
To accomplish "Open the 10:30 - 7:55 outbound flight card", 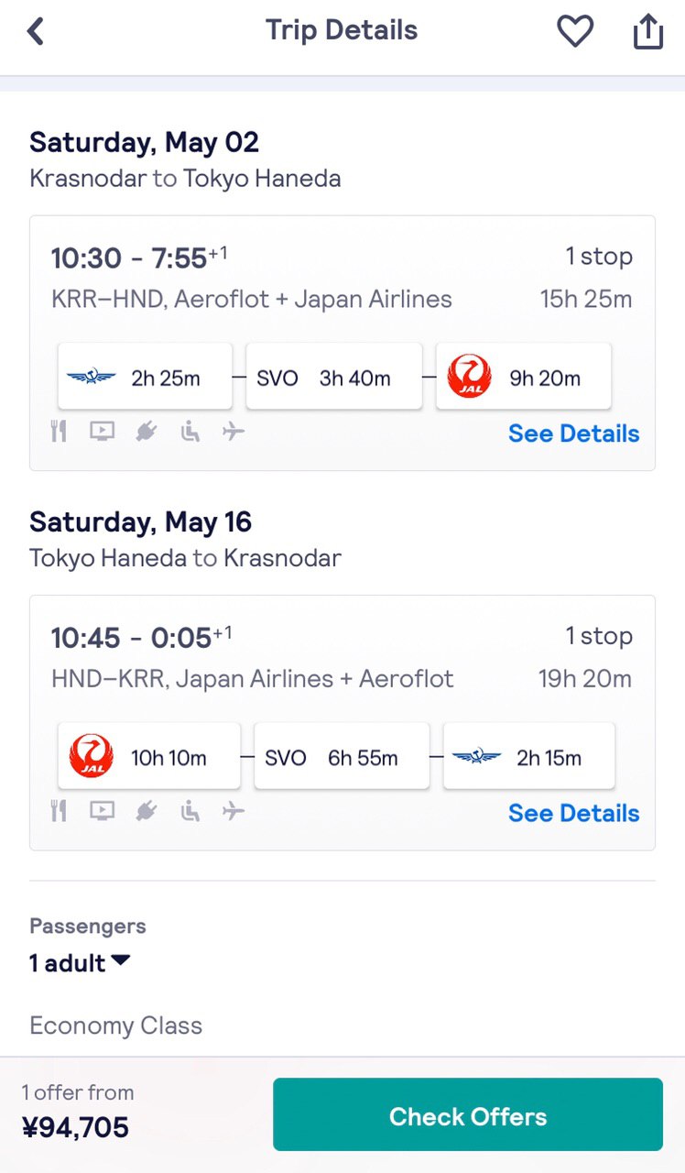I will (342, 343).
